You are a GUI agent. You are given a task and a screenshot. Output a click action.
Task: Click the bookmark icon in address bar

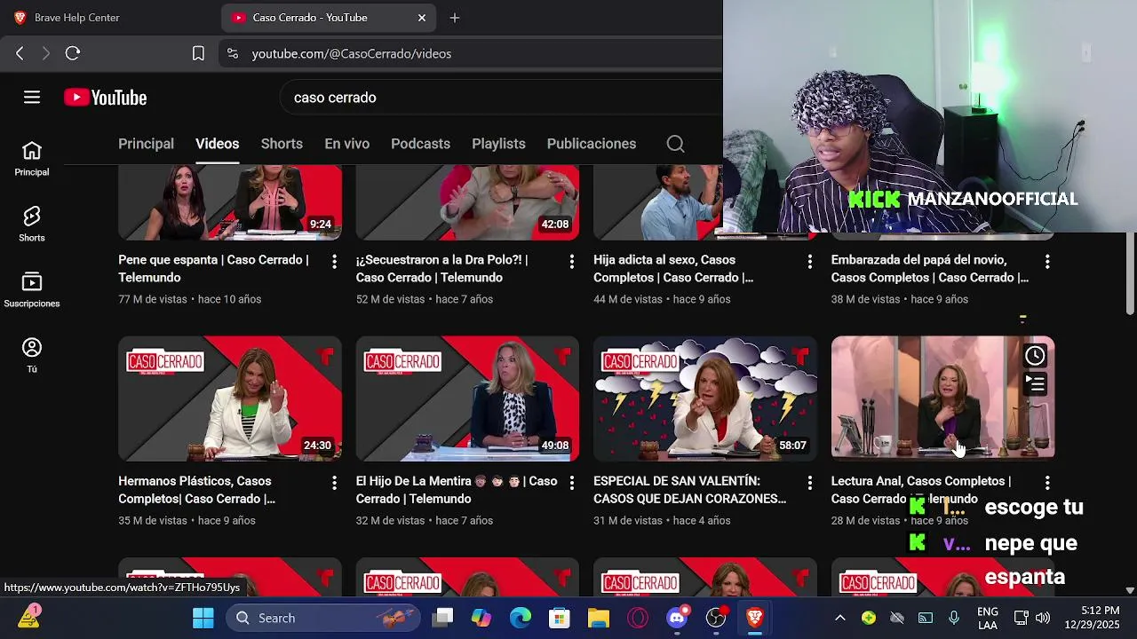[x=198, y=53]
